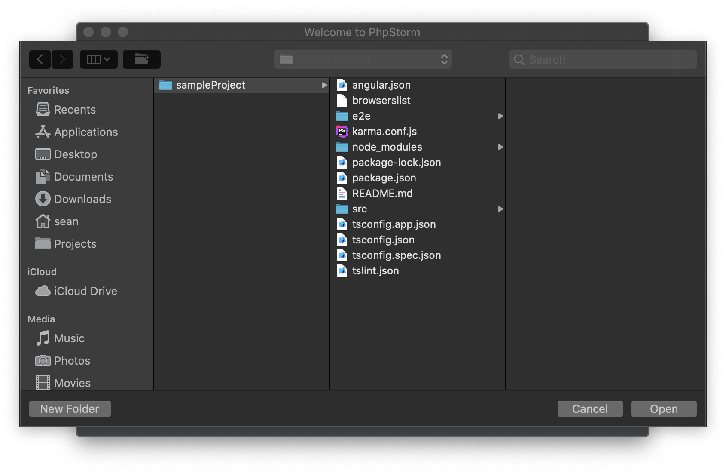Create a folder using the toolbar folder icon

(142, 59)
